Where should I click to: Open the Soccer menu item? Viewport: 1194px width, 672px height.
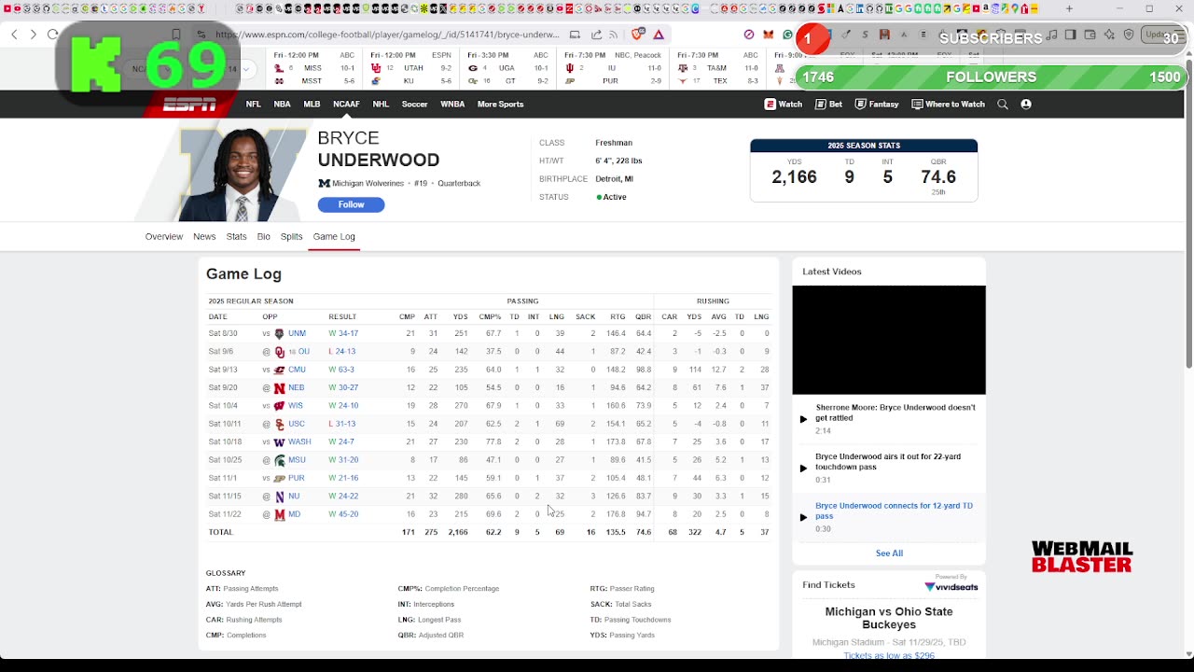[414, 105]
